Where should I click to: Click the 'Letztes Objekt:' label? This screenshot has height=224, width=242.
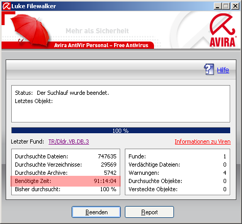[x=34, y=101]
